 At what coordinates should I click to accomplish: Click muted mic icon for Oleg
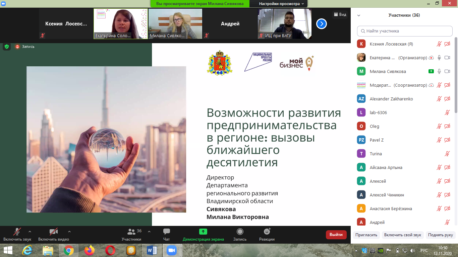[439, 126]
